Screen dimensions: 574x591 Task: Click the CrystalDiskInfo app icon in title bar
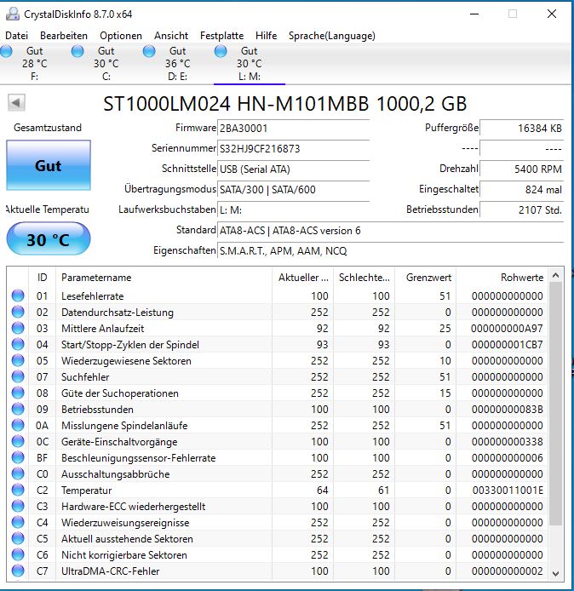click(x=12, y=14)
